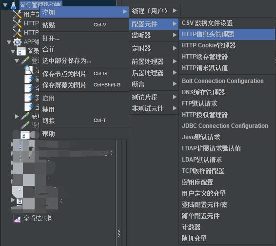Choose 选中部分保存为... menu entry

(x=84, y=61)
